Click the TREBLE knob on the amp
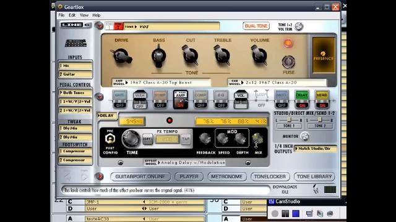This screenshot has width=396, height=222. pos(222,55)
